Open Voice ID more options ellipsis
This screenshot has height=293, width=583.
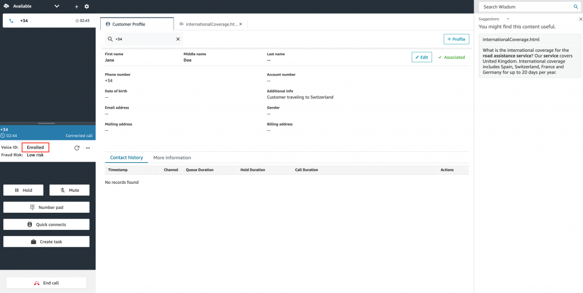[88, 148]
